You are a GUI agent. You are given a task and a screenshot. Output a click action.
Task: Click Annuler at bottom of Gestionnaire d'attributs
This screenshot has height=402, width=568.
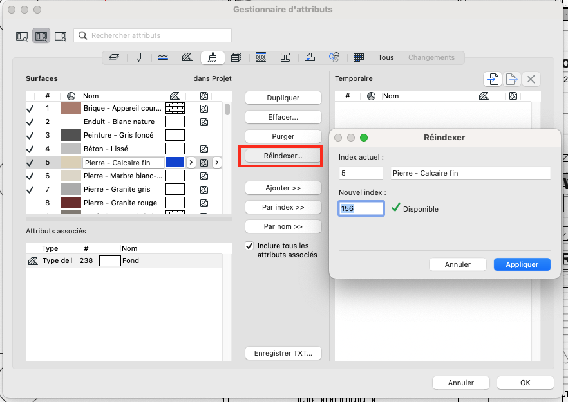[461, 383]
